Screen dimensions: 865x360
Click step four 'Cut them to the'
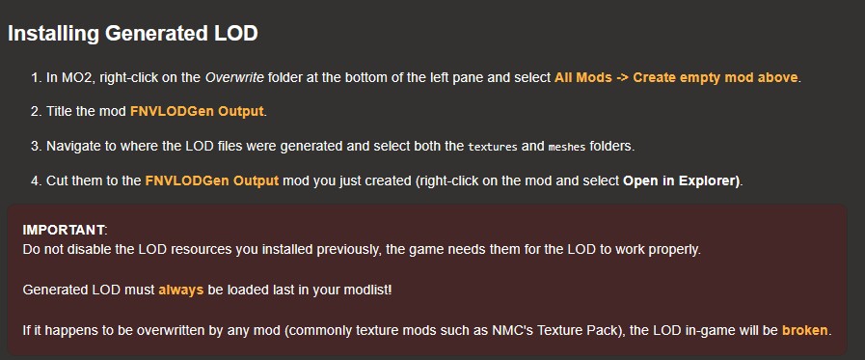coord(388,180)
